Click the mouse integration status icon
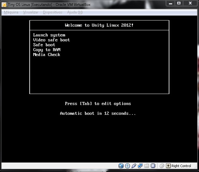 (x=162, y=166)
